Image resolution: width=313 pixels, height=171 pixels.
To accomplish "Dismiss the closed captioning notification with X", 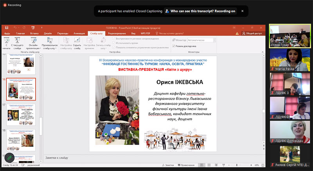I will click(242, 11).
